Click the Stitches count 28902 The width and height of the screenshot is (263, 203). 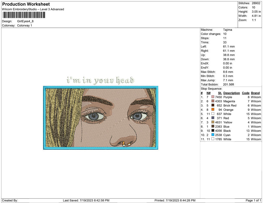coord(256,3)
